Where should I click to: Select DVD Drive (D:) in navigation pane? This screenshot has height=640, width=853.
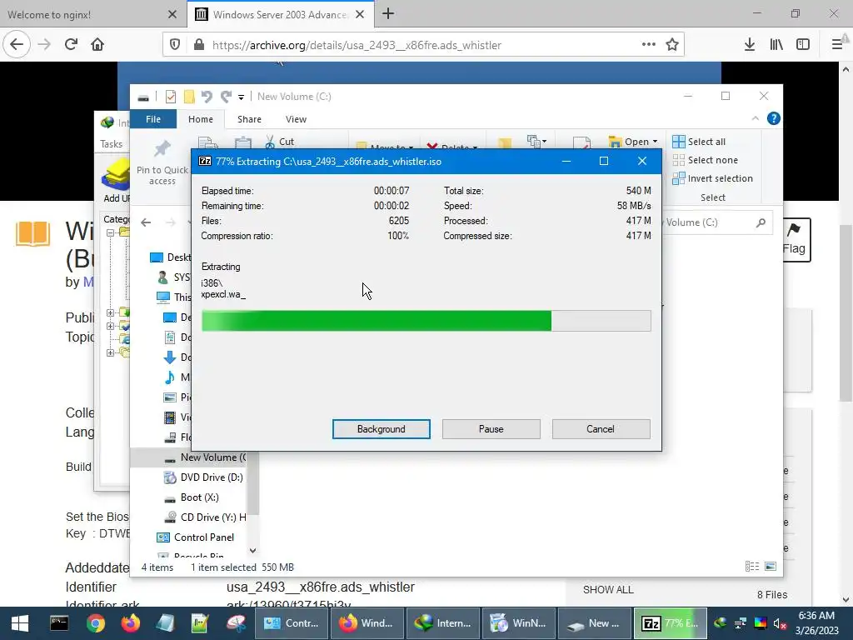click(203, 477)
